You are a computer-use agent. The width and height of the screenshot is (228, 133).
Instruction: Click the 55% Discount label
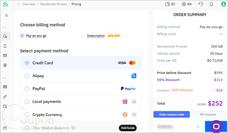(x=168, y=80)
